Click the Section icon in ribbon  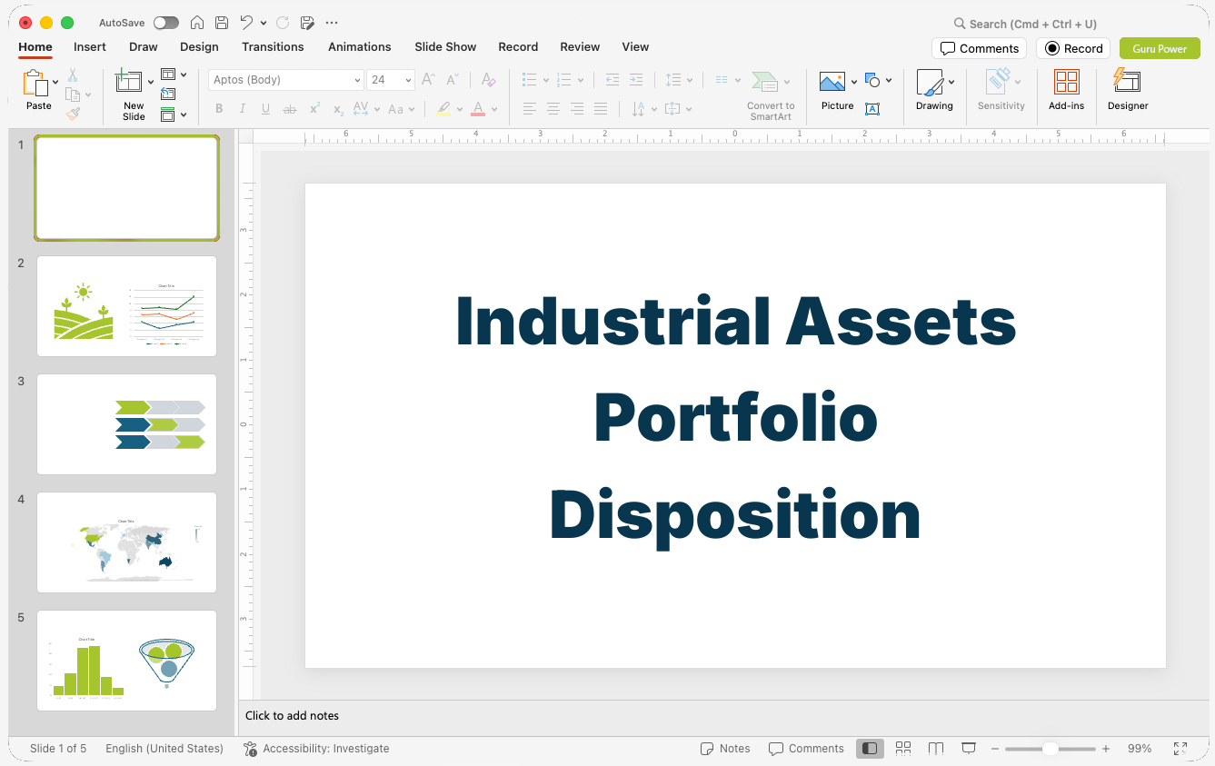pyautogui.click(x=168, y=114)
